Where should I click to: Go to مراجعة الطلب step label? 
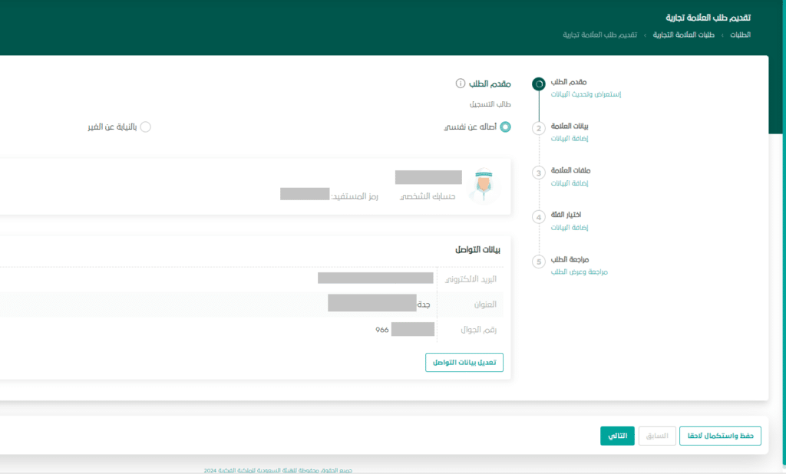point(570,259)
